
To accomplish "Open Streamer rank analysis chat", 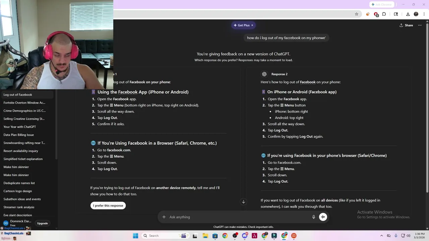I will (x=27, y=207).
